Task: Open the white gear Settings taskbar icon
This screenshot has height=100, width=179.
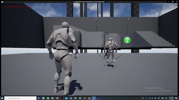Action: point(80,98)
